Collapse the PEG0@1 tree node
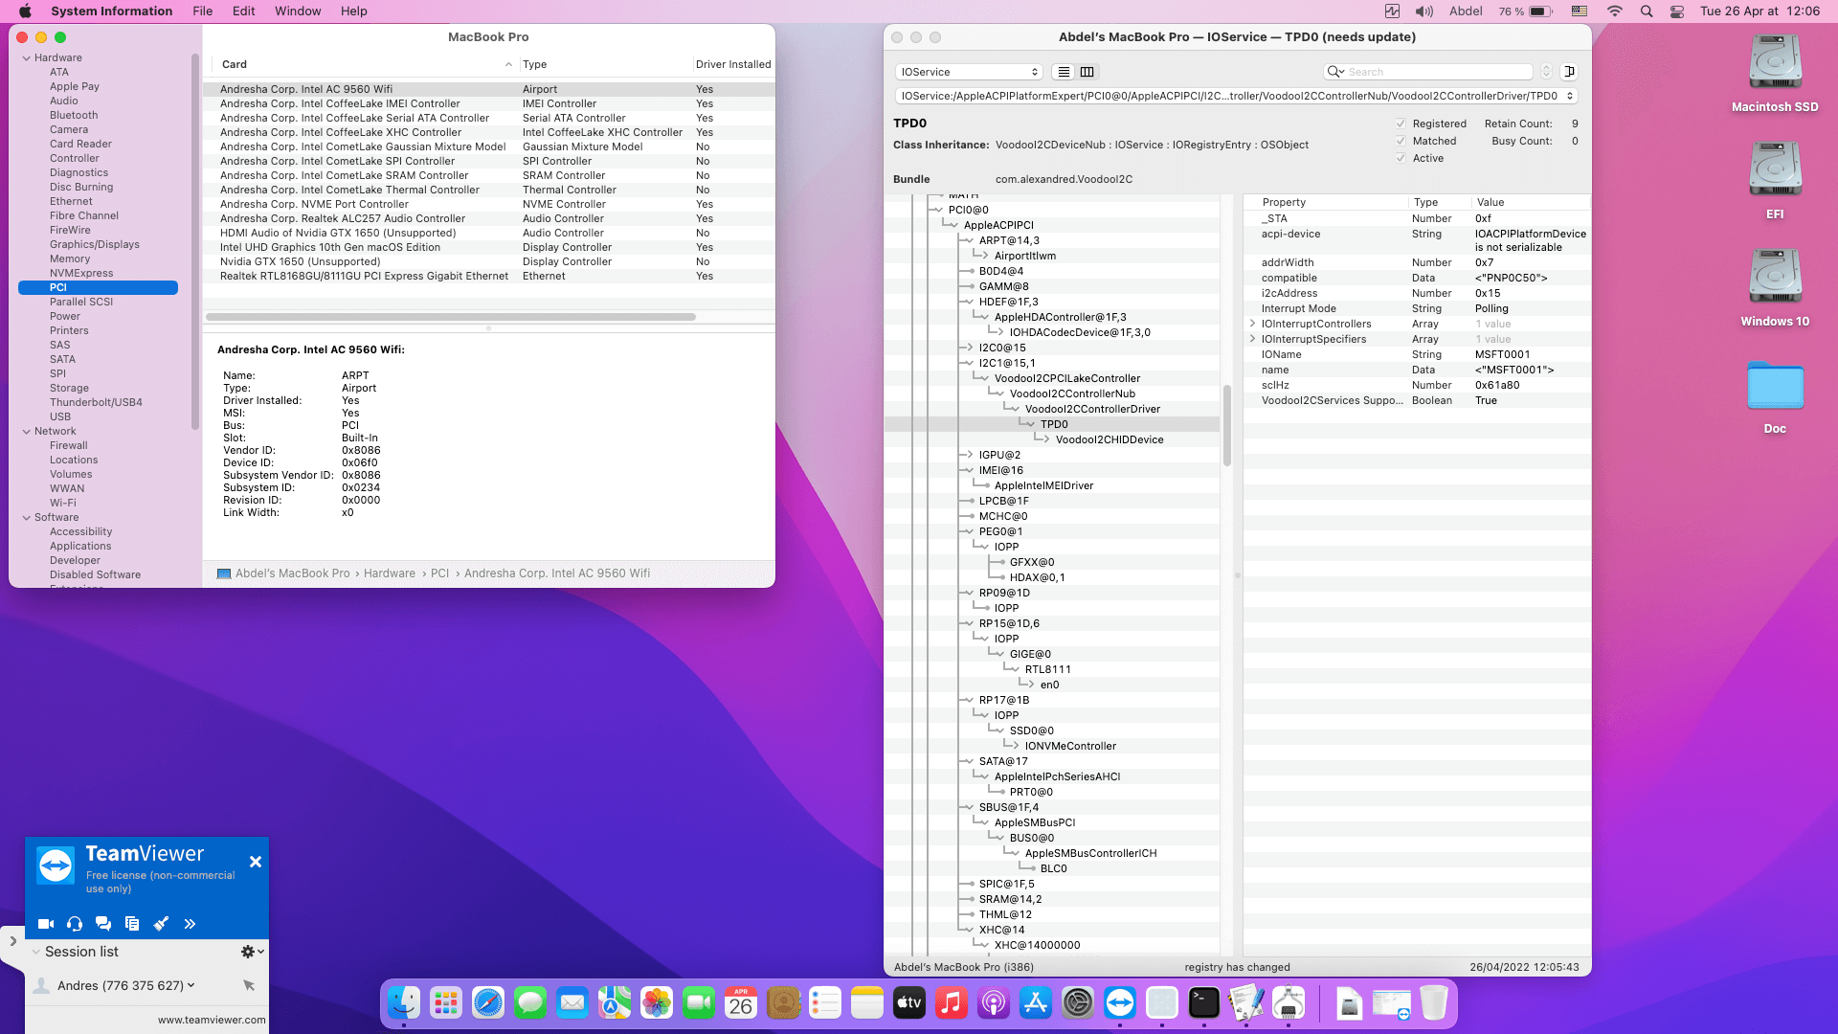The image size is (1838, 1034). 969,531
